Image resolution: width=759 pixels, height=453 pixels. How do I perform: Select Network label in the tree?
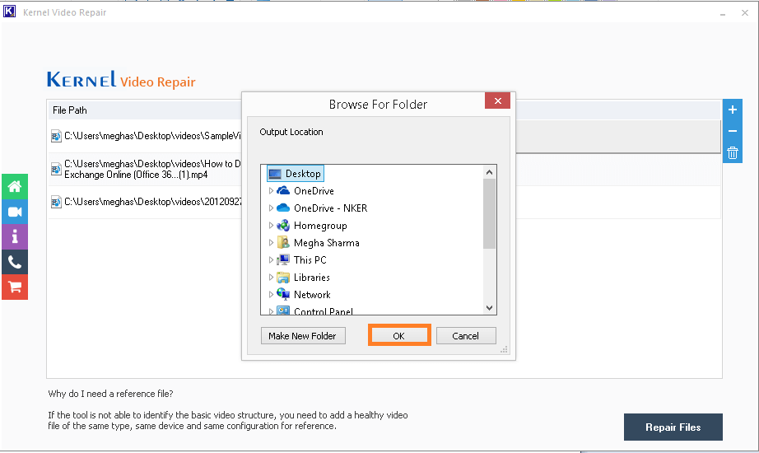point(312,295)
